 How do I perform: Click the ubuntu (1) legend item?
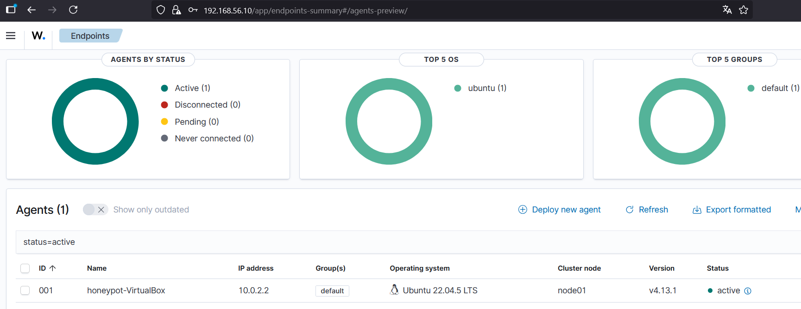click(480, 88)
